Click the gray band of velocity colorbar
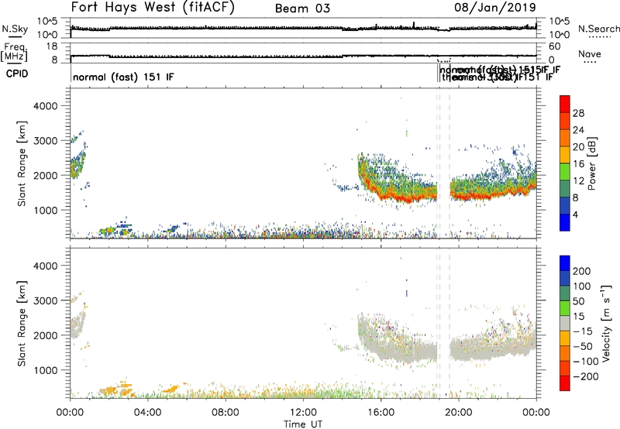This screenshot has width=620, height=429. point(565,324)
